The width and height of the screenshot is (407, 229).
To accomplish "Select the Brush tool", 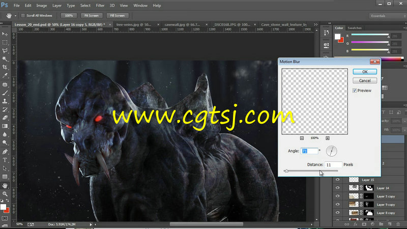I will [x=5, y=93].
